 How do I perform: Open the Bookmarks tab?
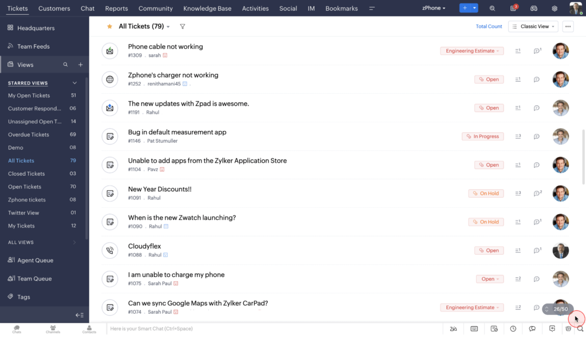(342, 8)
